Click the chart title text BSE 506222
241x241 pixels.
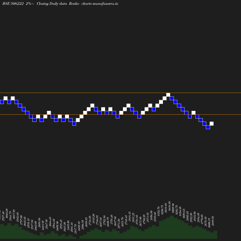13,3
